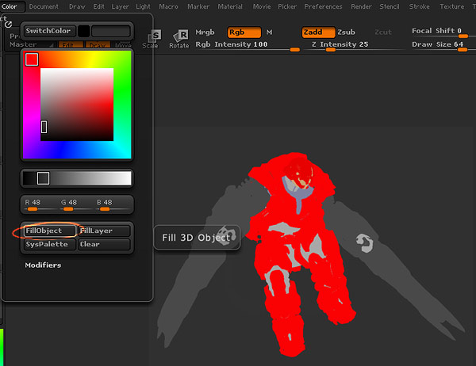The width and height of the screenshot is (476, 366).
Task: Open the Movie menu
Action: (x=262, y=6)
